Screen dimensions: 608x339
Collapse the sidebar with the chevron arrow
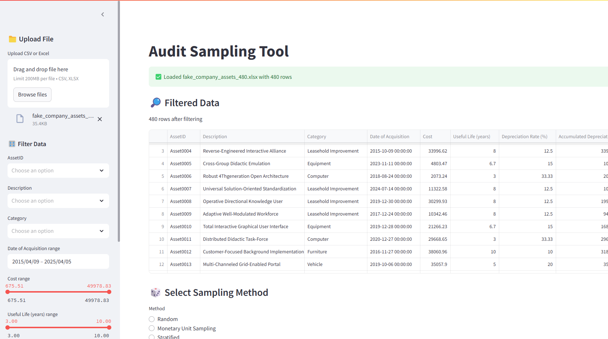(x=103, y=14)
